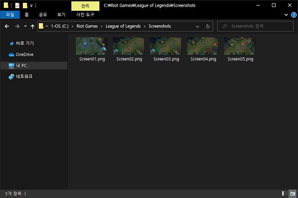Select Screen04.png thumbnail
The width and height of the screenshot is (298, 198).
(x=203, y=46)
